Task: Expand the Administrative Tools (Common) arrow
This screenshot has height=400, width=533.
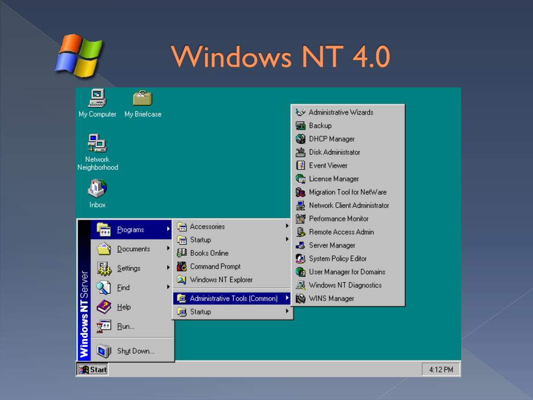Action: click(x=287, y=298)
